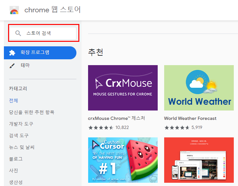This screenshot has height=186, width=238.
Task: Click the crxMouse star rating
Action: (101, 128)
